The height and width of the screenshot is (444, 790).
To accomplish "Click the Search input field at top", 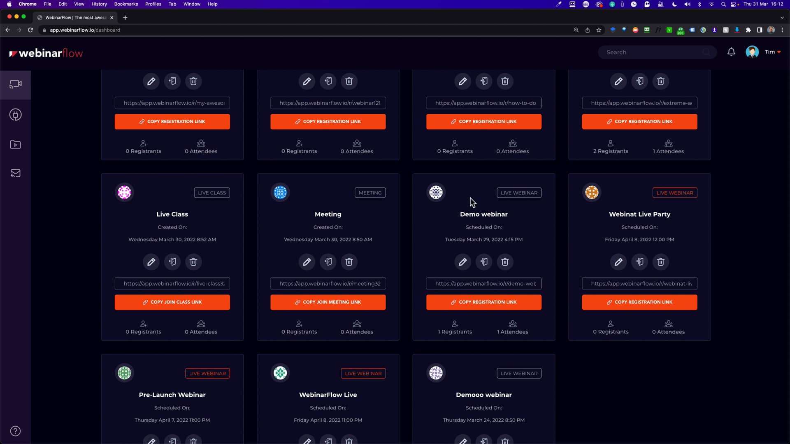I will click(x=657, y=52).
